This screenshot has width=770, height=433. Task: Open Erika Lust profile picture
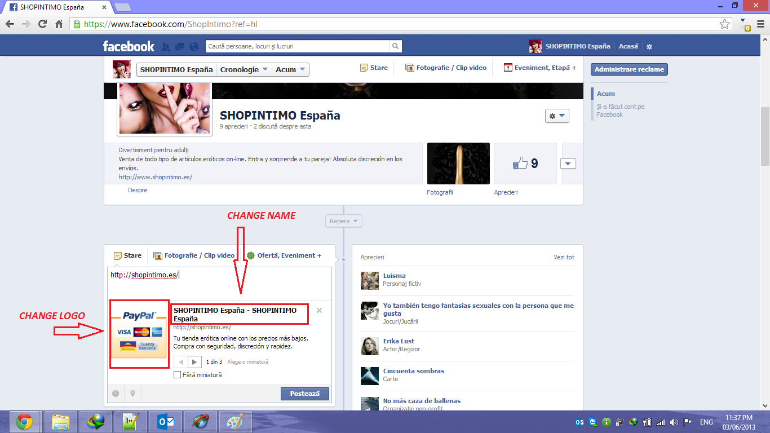click(369, 346)
